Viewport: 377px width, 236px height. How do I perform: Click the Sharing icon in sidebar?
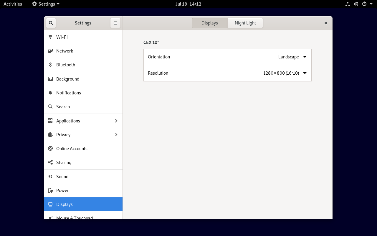(50, 162)
